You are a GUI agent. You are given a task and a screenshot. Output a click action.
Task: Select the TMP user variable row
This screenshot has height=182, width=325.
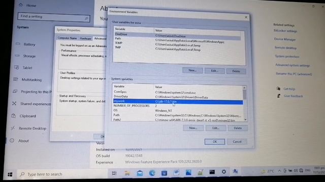(x=177, y=49)
